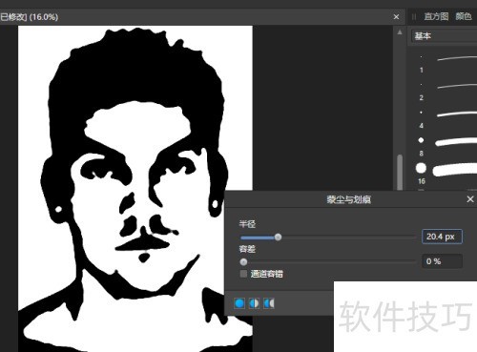Screen dimensions: 477x352
Task: Open the 基本 brush category dropdown
Action: pyautogui.click(x=444, y=36)
